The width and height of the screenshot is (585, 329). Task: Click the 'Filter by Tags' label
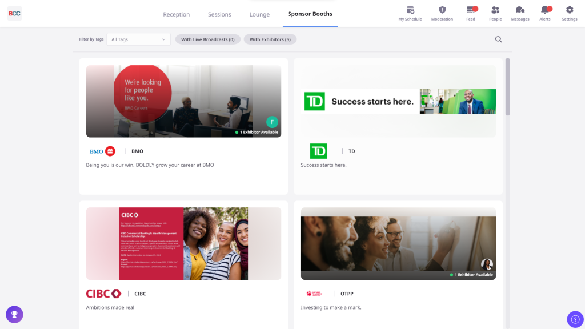click(91, 39)
